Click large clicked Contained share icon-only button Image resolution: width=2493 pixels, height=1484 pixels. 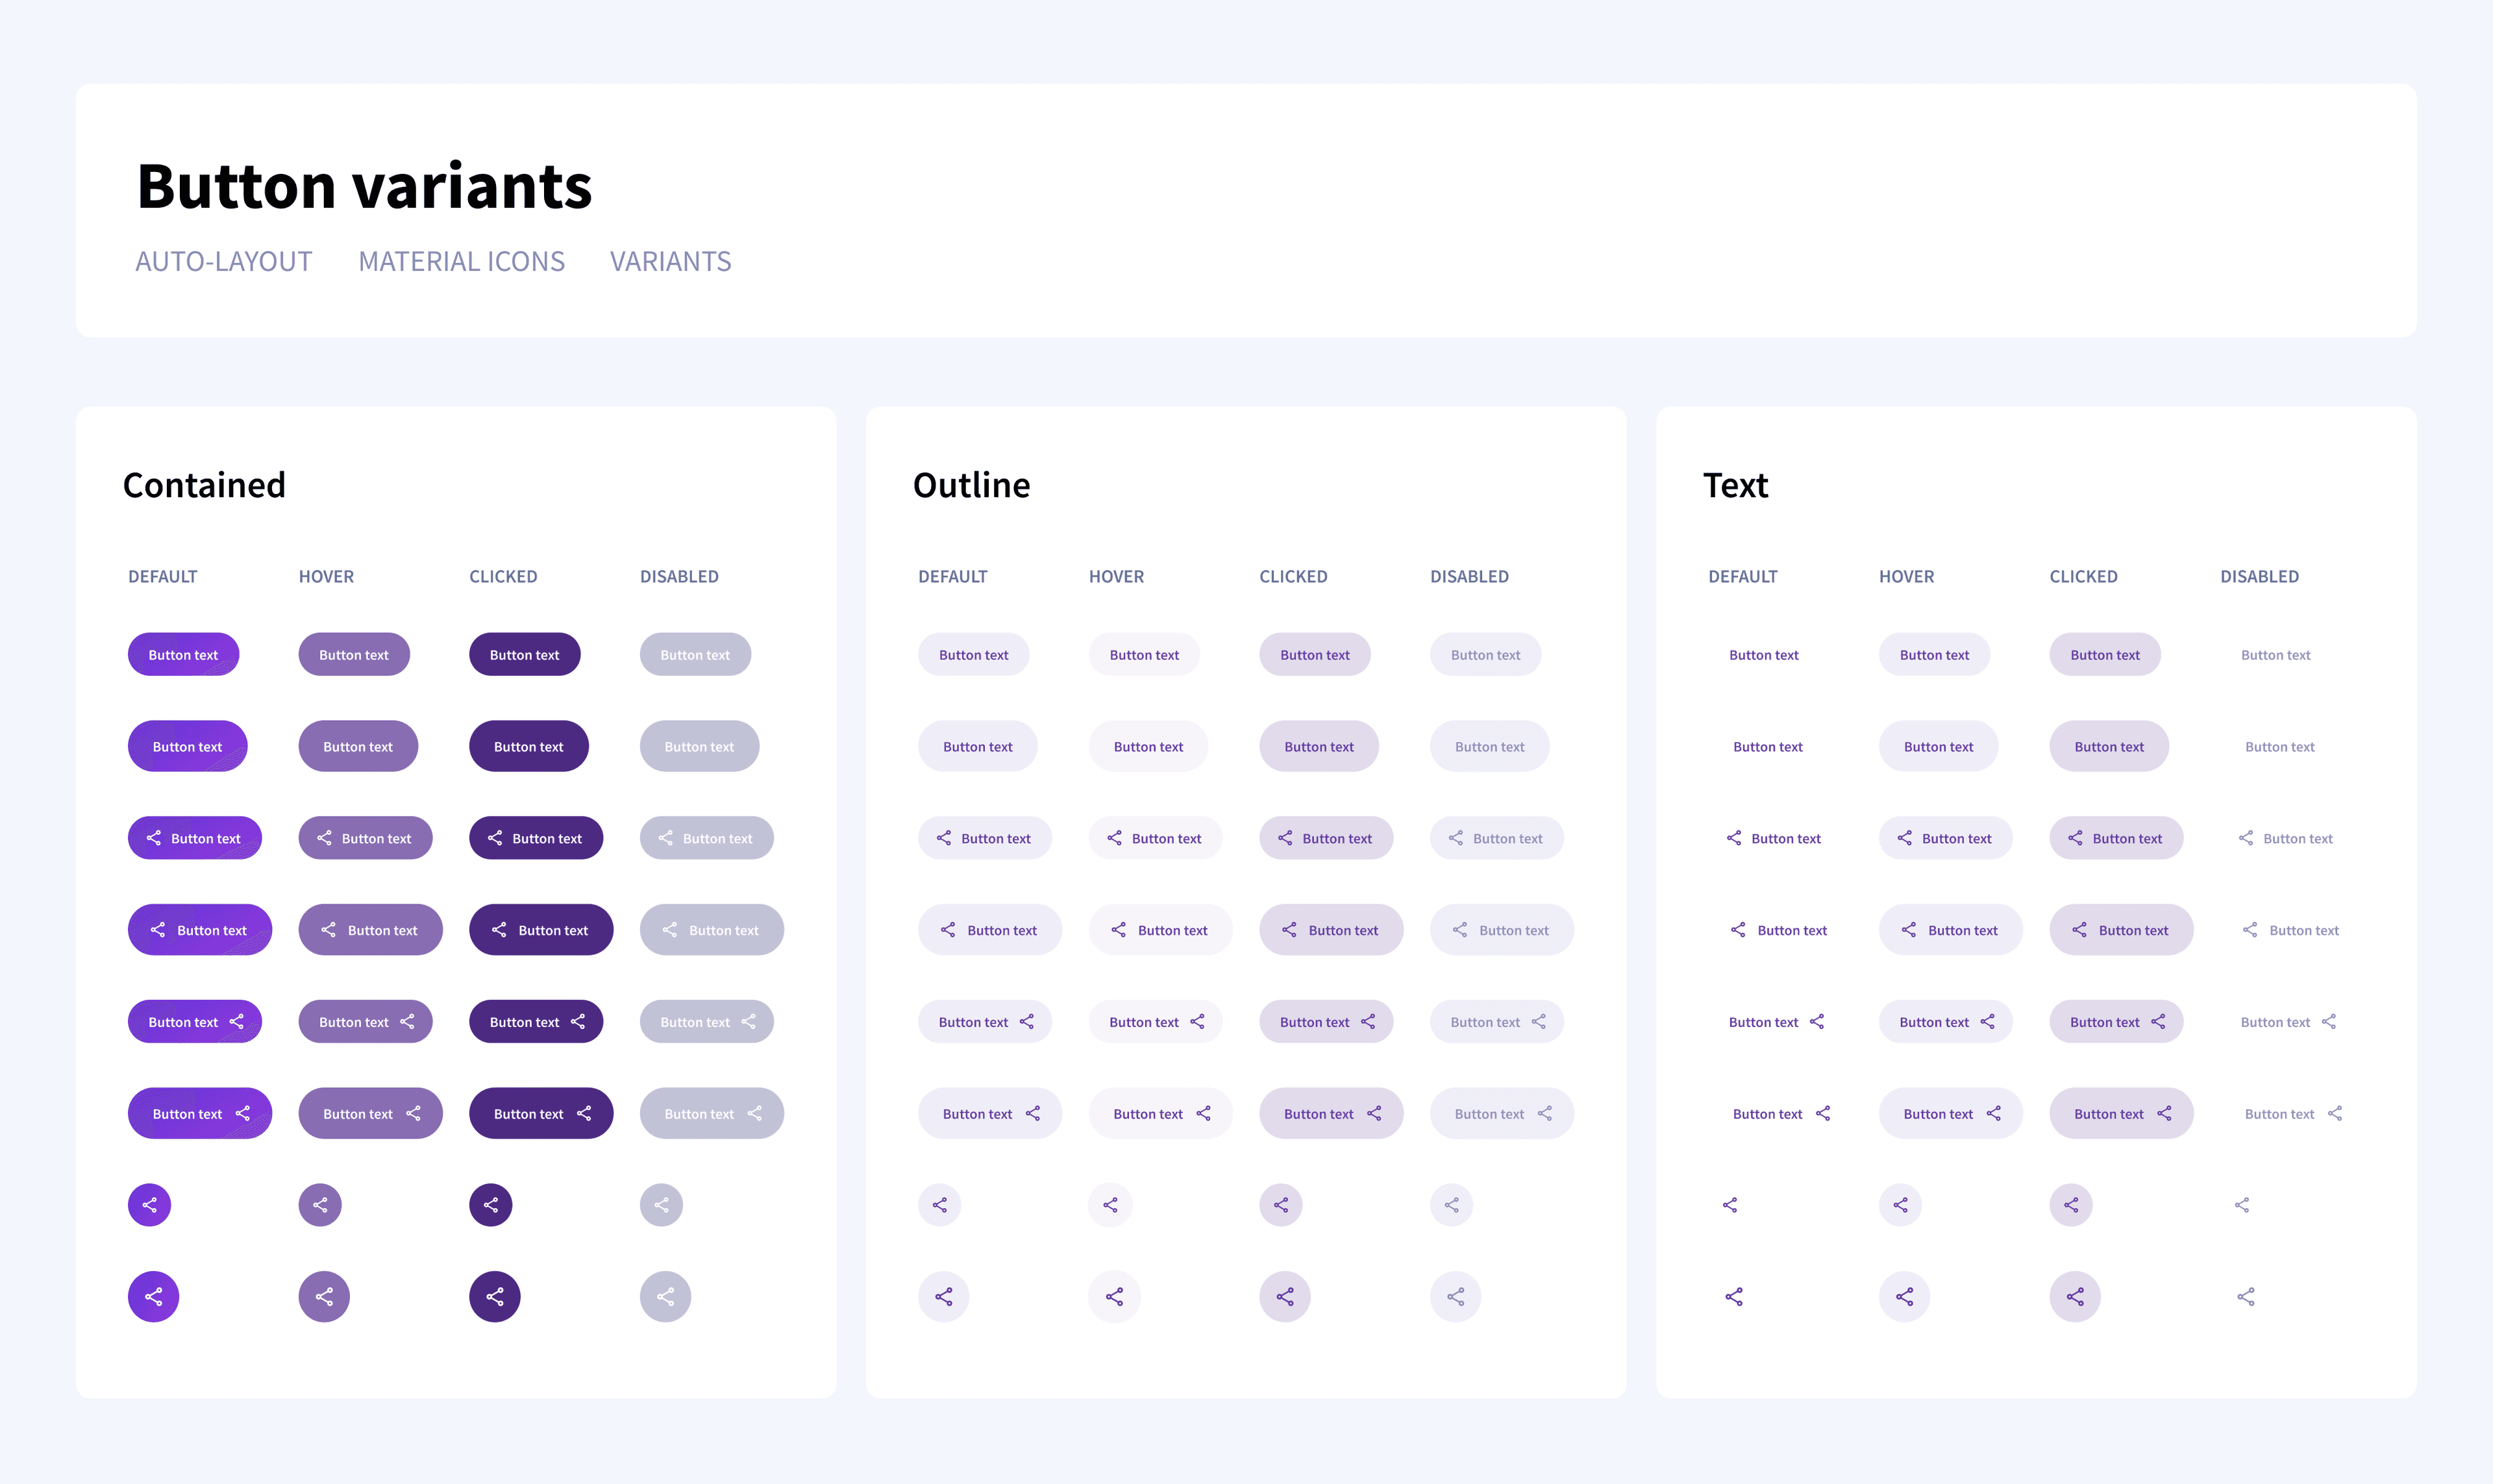coord(494,1297)
